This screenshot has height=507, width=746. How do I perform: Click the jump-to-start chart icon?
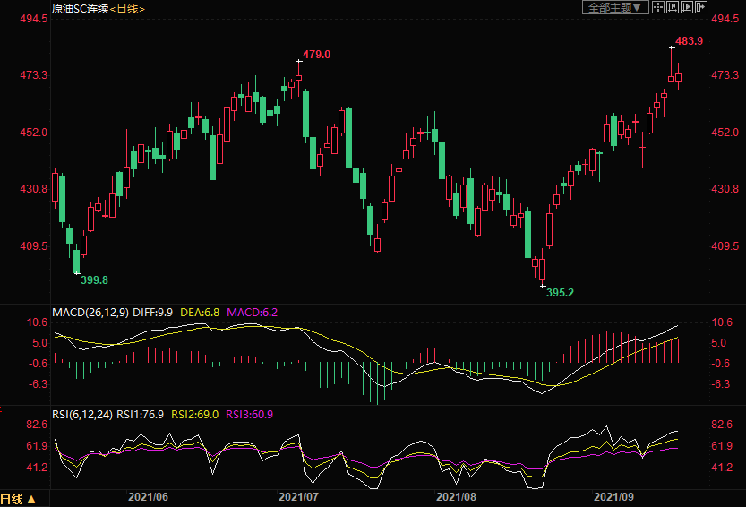[673, 7]
